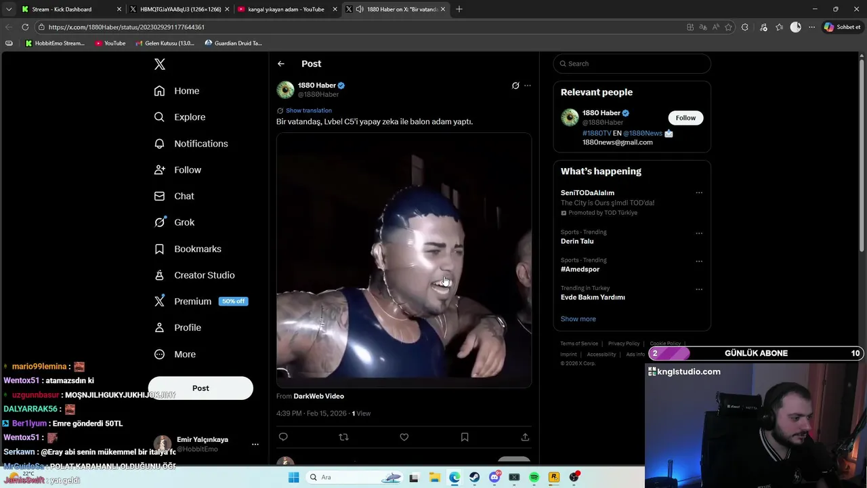Viewport: 867px width, 488px height.
Task: Open the Emir Yalçınkaya account menu dots
Action: click(x=255, y=445)
